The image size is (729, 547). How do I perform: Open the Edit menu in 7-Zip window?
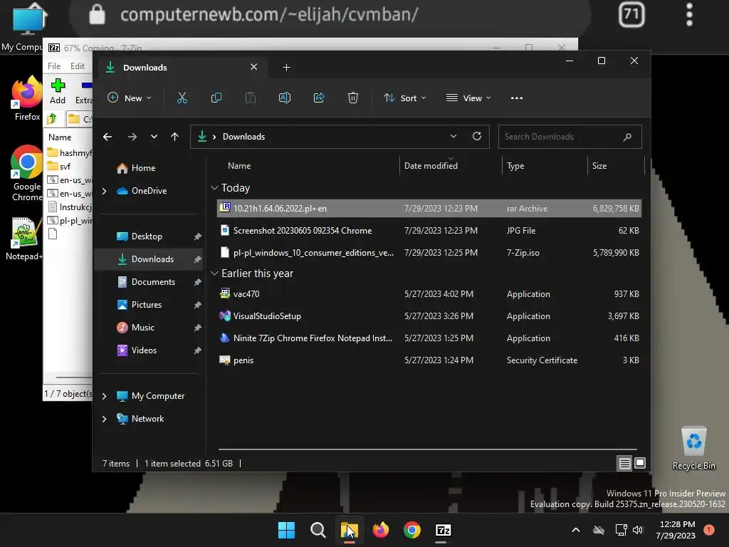tap(77, 66)
